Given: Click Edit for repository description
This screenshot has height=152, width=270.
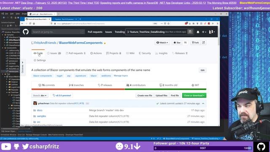Looking at the screenshot, I should [202, 70].
